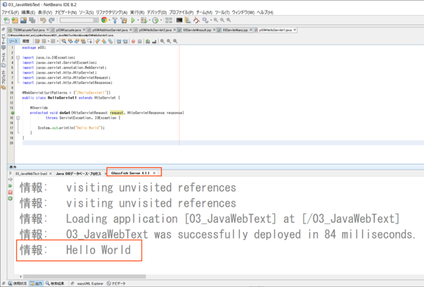Screen dimensions: 424x287
Task: Open the 編集(E) menu
Action: [x=28, y=13]
